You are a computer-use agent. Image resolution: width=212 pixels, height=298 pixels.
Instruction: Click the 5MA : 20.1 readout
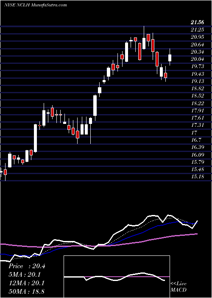(25, 275)
